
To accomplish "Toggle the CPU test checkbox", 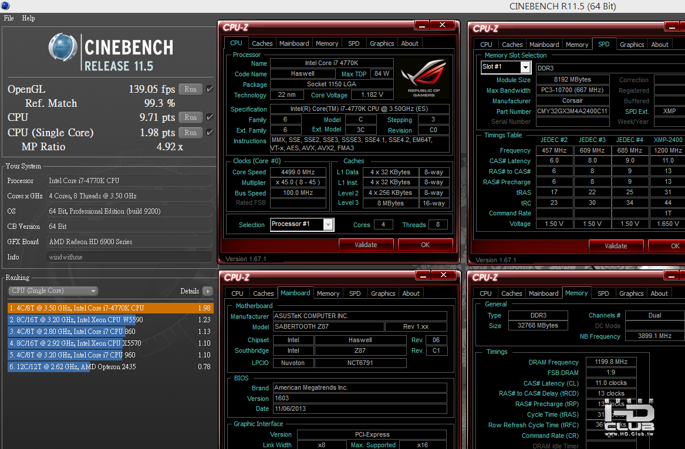I will coord(210,117).
